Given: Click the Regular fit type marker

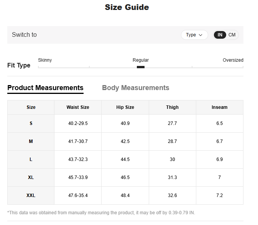Looking at the screenshot, I should (141, 67).
